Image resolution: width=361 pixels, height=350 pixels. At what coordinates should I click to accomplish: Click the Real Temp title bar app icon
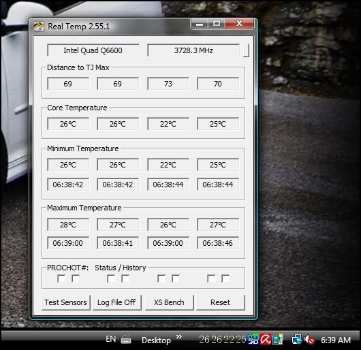point(39,27)
